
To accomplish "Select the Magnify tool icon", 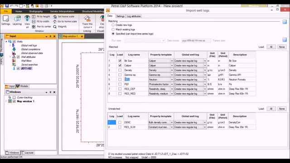I will point(55,27).
